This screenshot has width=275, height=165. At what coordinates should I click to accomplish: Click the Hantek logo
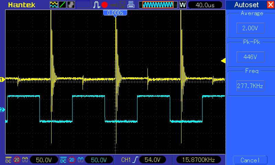coord(22,5)
